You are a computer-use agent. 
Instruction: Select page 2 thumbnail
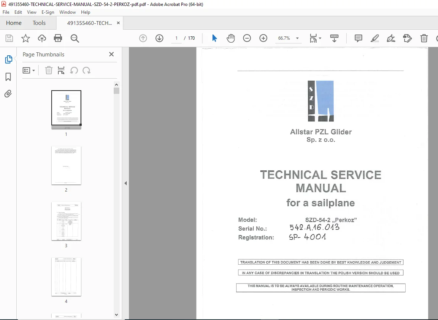pos(66,165)
